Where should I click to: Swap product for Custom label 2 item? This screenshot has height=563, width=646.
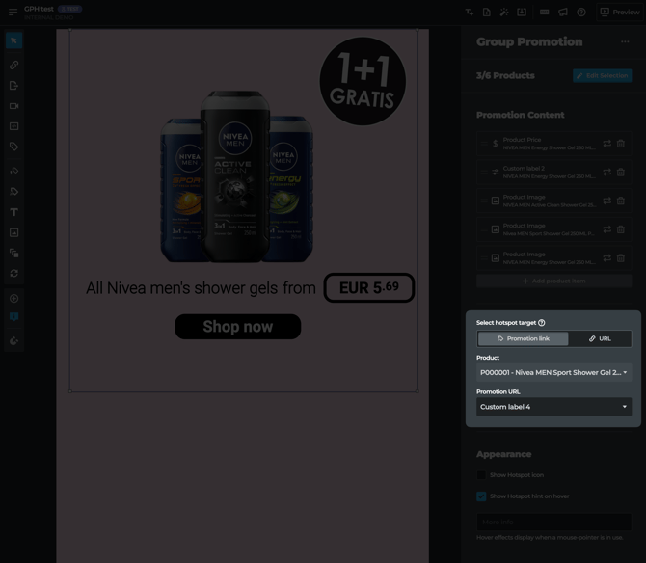607,173
